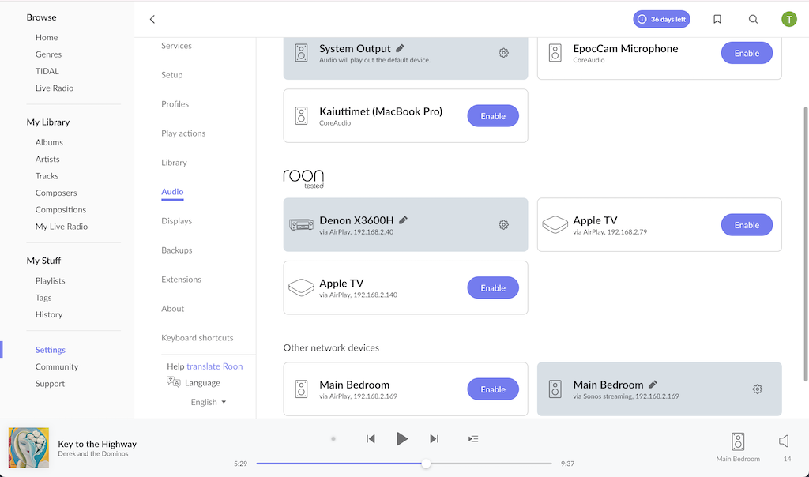
Task: Click the Denon receiver device icon
Action: point(301,225)
